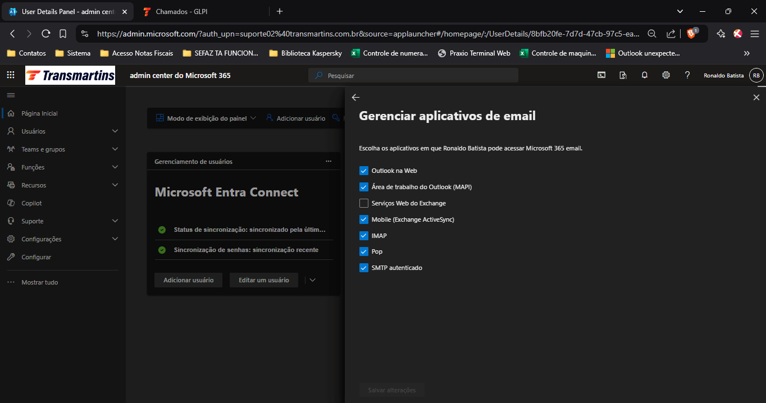Open the Contatos bookmark folder

pyautogui.click(x=26, y=53)
